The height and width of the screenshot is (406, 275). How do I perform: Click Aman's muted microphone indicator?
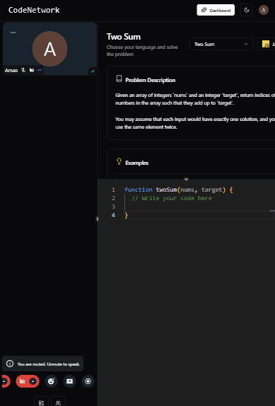(x=23, y=70)
